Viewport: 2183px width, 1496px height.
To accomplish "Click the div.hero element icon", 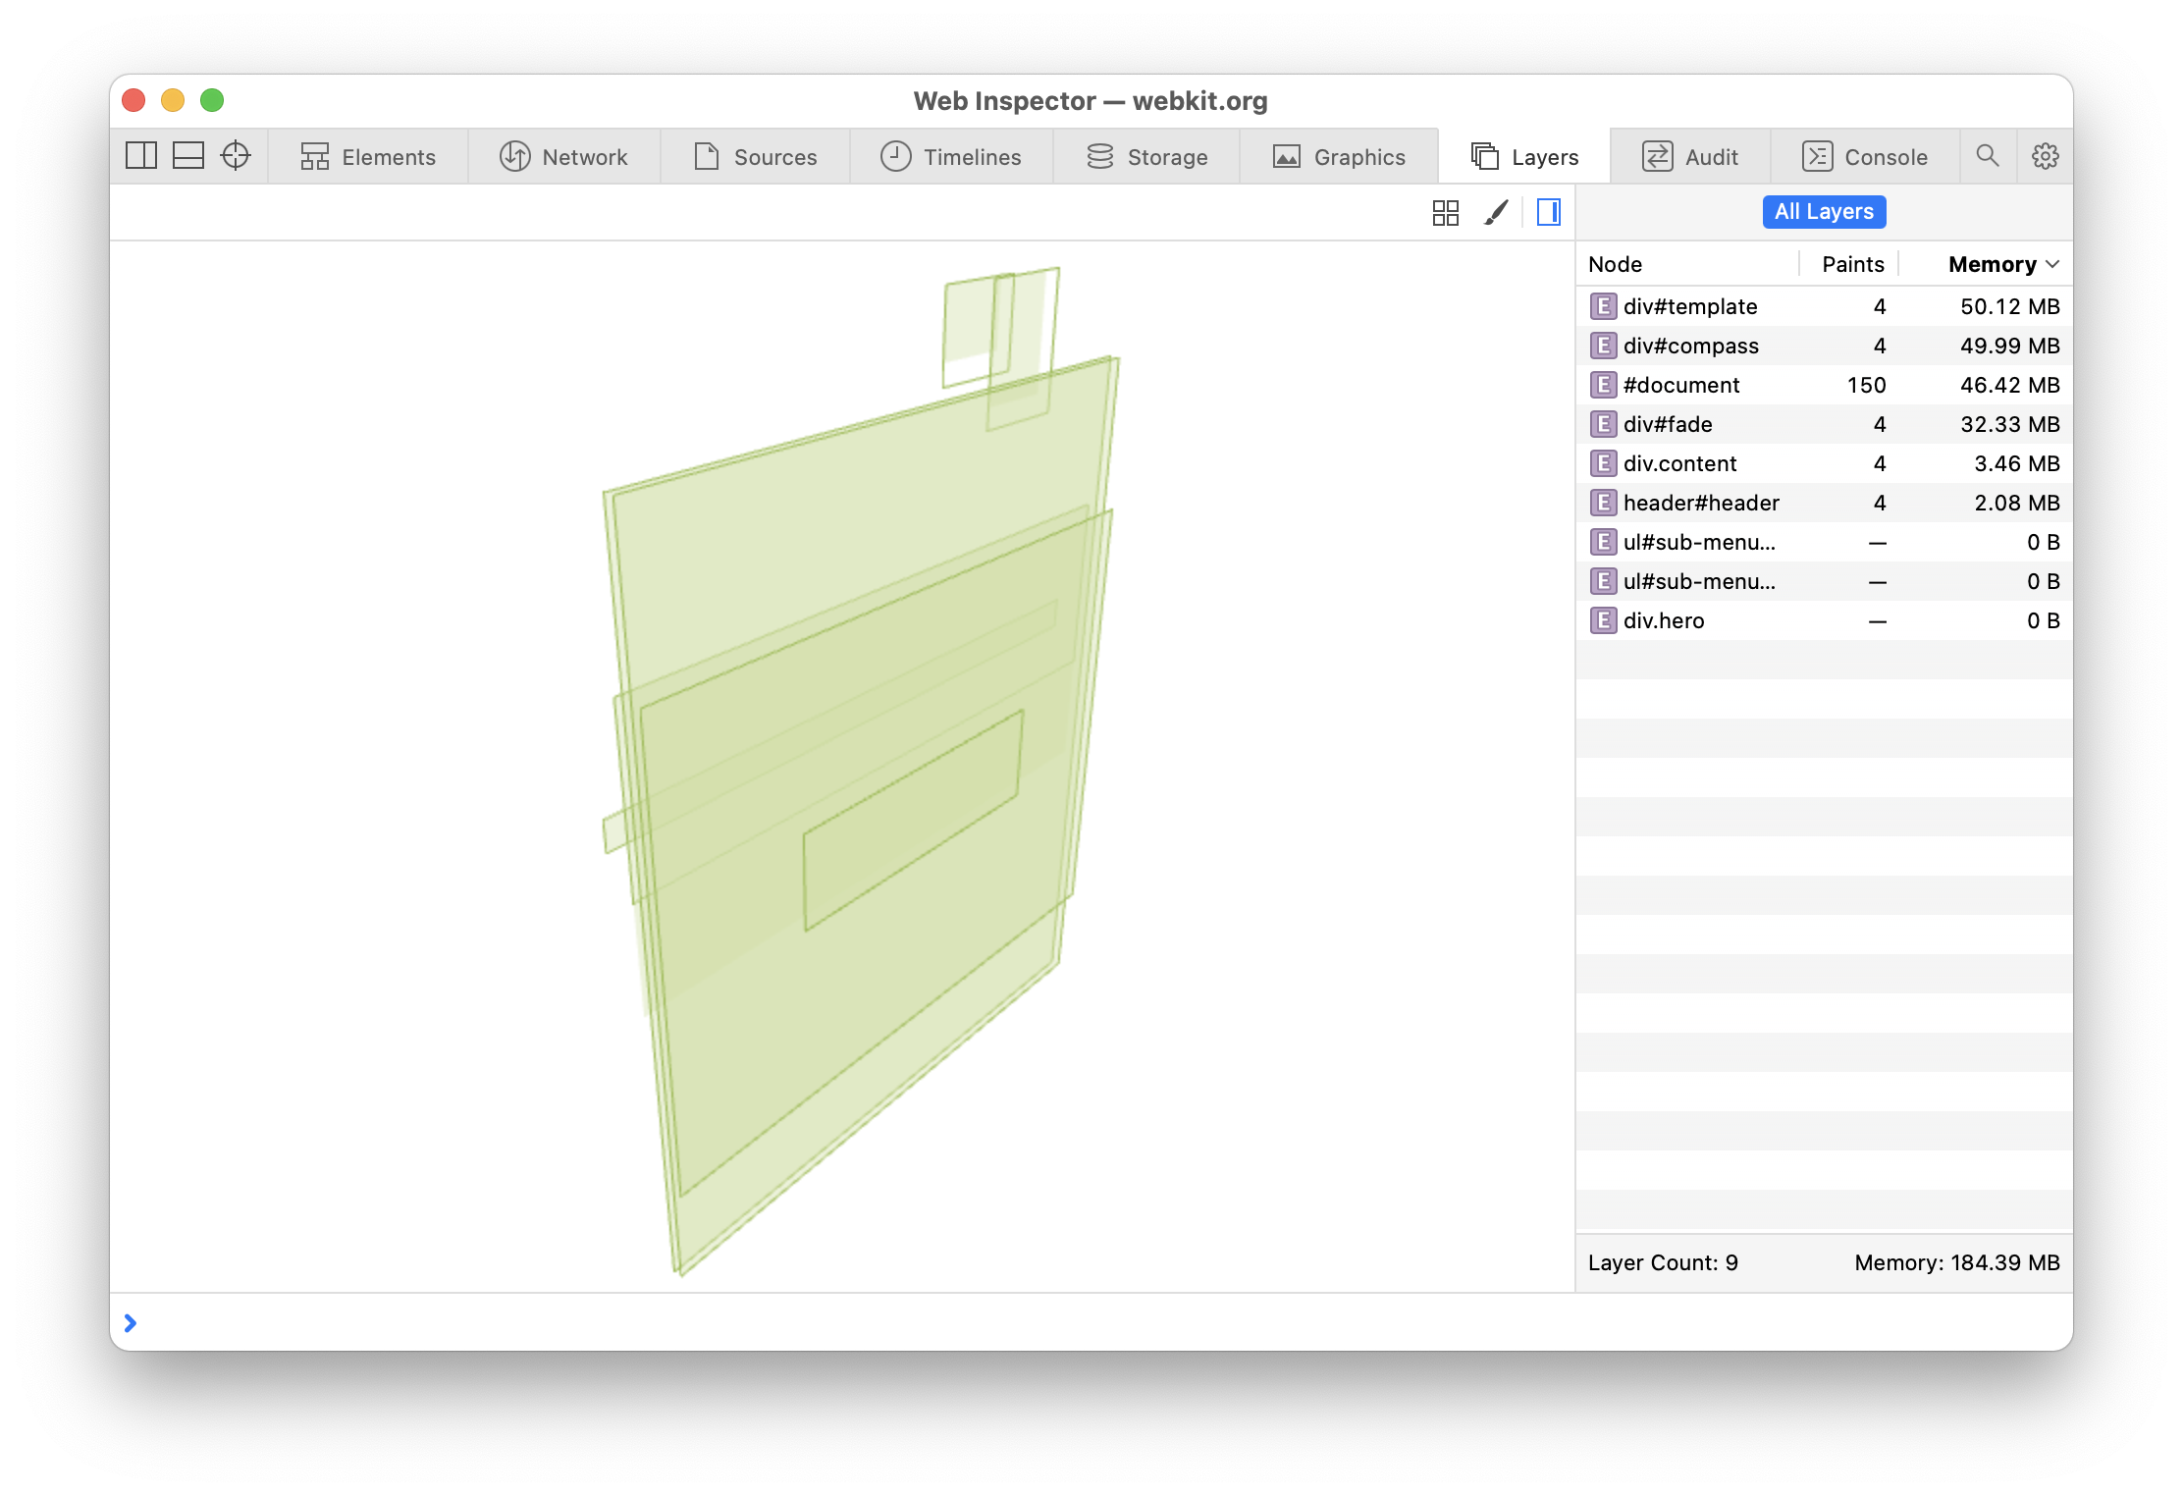I will [1603, 620].
